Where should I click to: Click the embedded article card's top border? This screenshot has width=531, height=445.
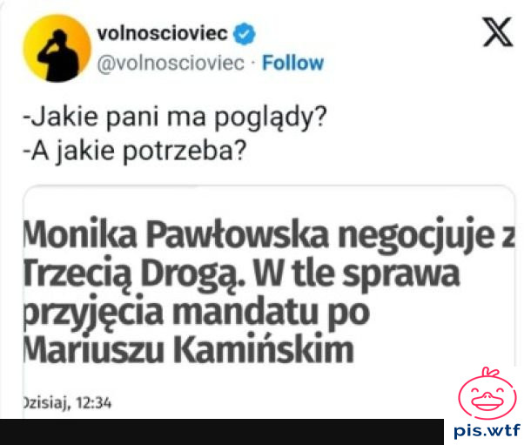269,186
